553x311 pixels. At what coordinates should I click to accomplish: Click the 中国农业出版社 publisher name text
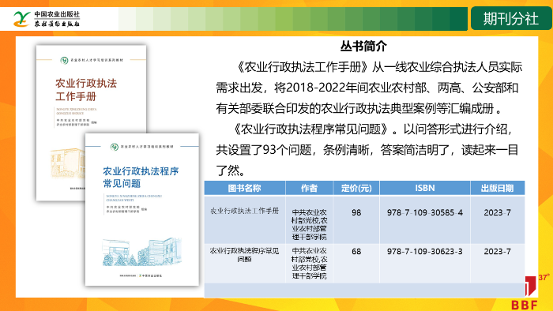point(57,14)
